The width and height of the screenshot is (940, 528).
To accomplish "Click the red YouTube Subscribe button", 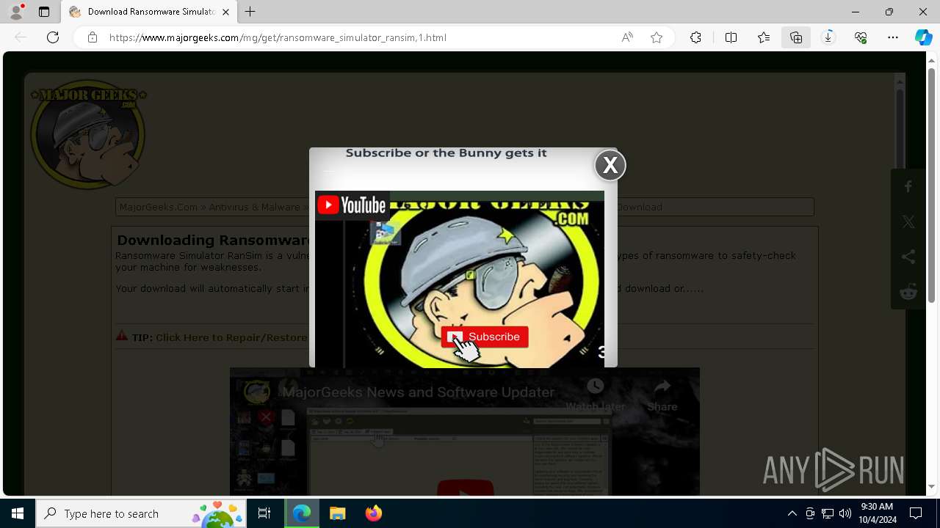I will pyautogui.click(x=485, y=337).
